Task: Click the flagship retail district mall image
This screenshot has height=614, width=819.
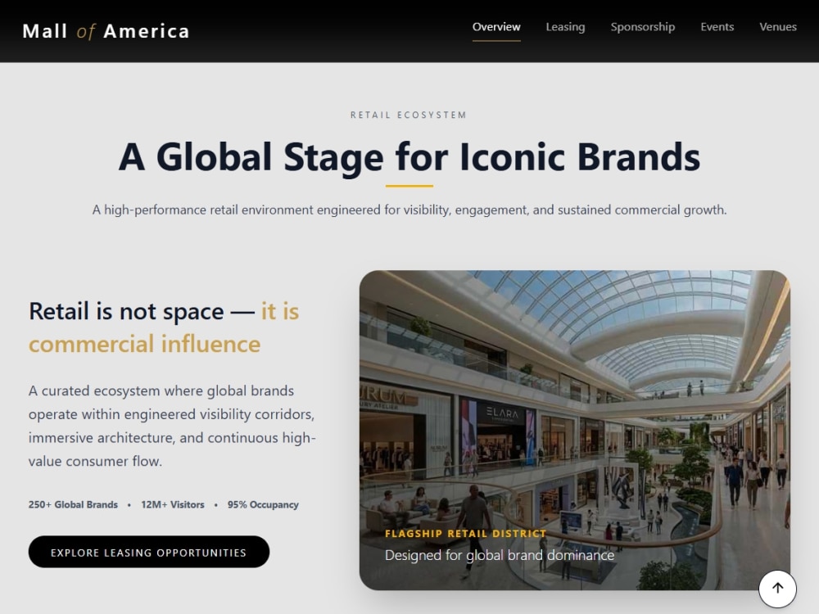Action: tap(575, 431)
